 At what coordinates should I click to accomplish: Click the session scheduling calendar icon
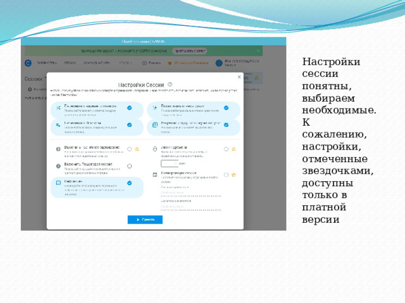154,175
